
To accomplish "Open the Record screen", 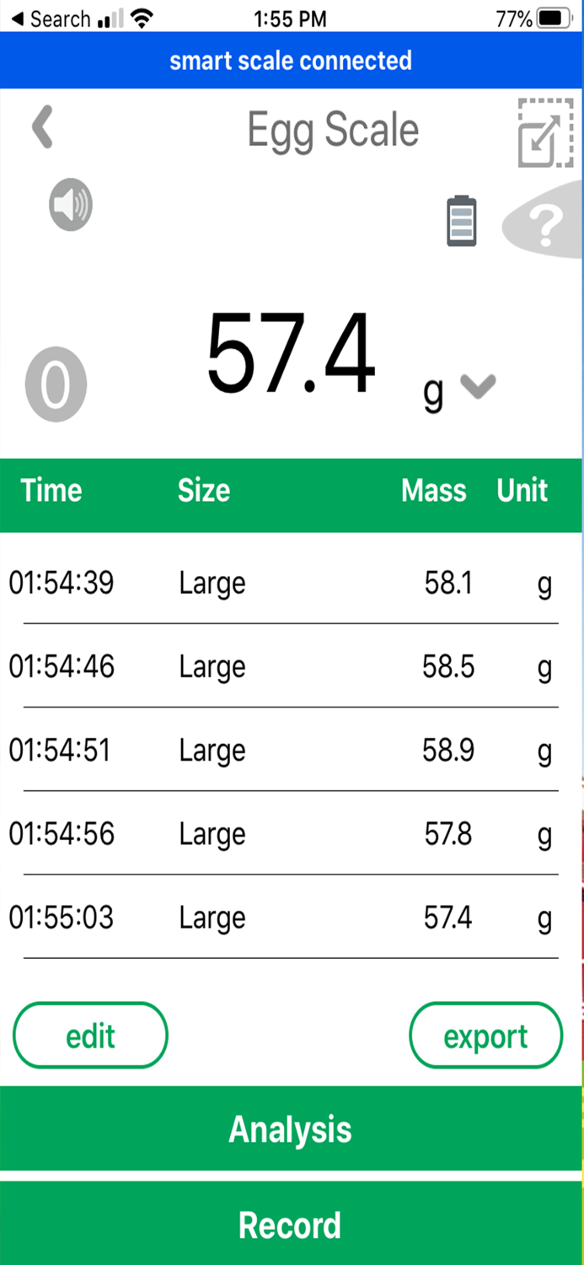I will pyautogui.click(x=292, y=1225).
